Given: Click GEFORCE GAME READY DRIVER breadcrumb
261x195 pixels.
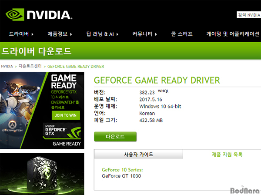Looking at the screenshot, I should (76, 67).
